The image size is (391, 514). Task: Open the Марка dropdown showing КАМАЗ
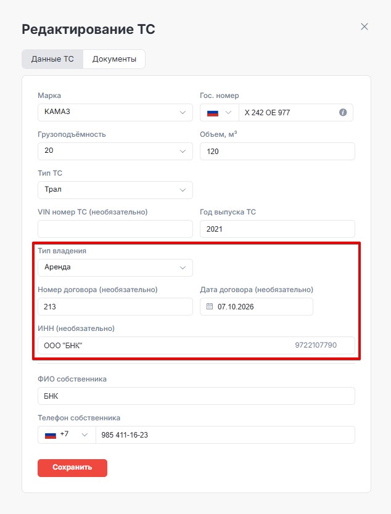coord(115,112)
